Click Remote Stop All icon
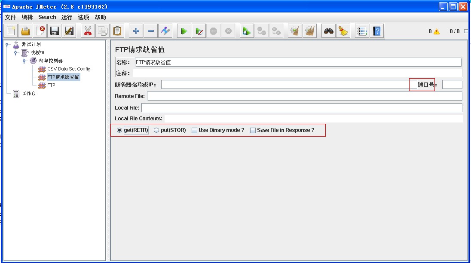The image size is (471, 263). (x=261, y=31)
